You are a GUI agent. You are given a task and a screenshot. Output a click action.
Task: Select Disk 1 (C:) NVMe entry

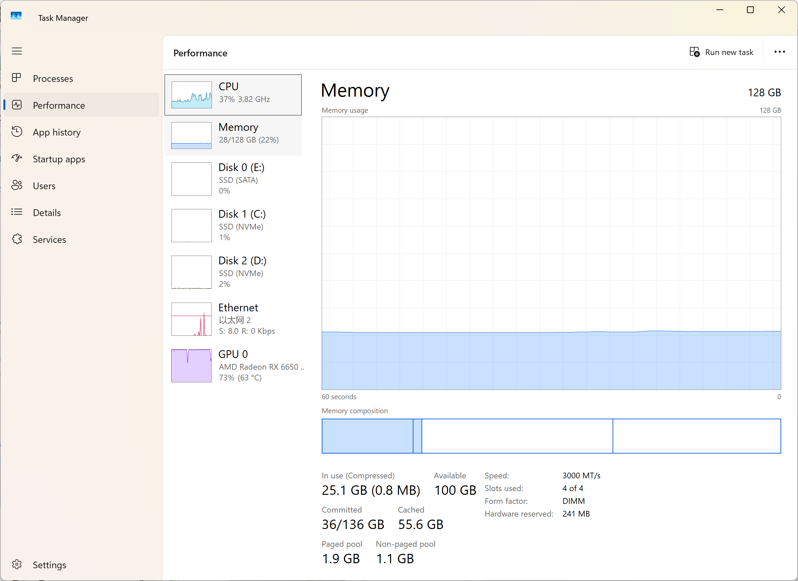pyautogui.click(x=233, y=225)
